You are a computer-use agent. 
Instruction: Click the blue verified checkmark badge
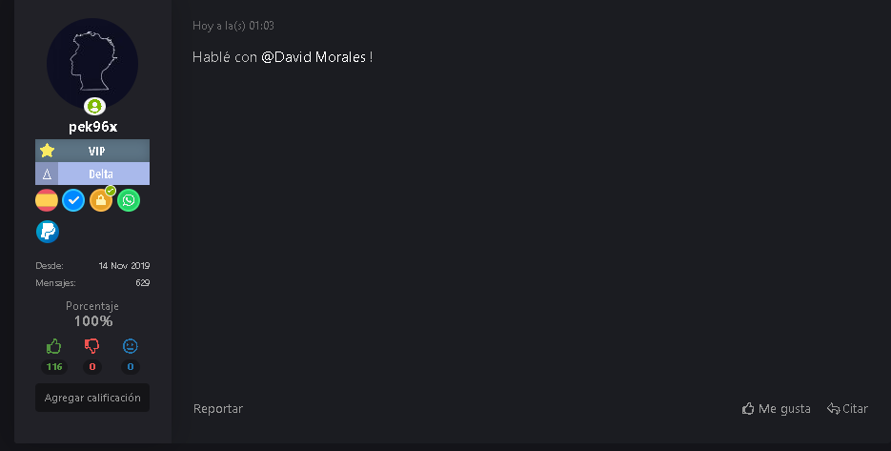73,200
